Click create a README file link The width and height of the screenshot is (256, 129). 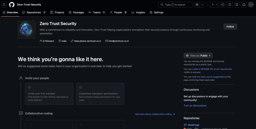click(x=203, y=69)
